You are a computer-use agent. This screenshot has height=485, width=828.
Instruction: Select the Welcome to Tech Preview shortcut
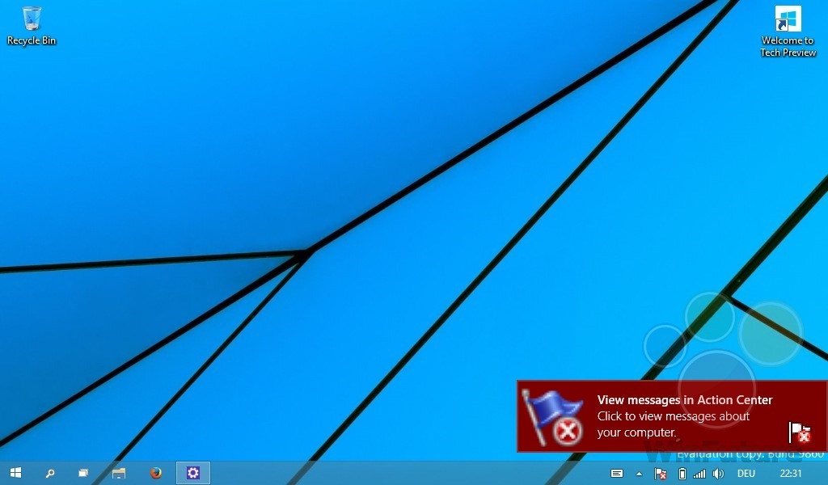(x=787, y=32)
